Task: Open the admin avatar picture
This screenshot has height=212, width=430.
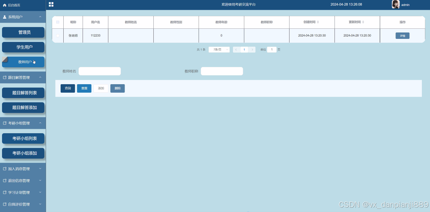Action: (395, 4)
